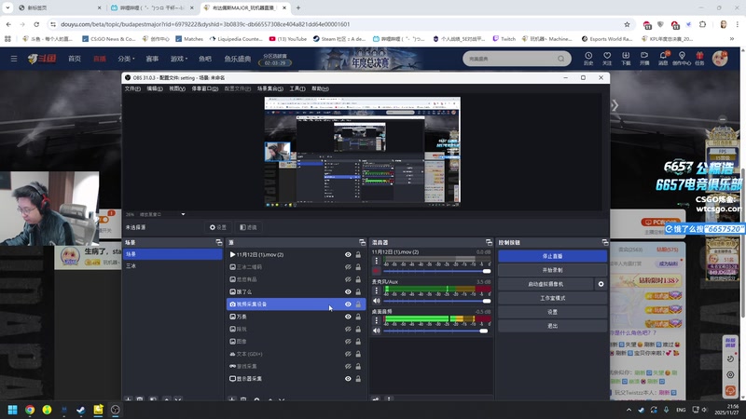746x419 pixels.
Task: Open 设置 in OBS controls dock
Action: pyautogui.click(x=552, y=312)
